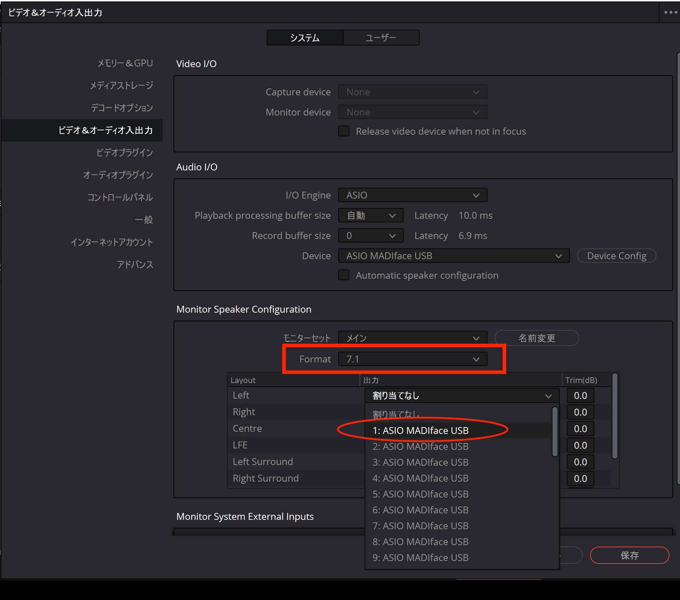Select 5: ASIO MADIface USB from list
The height and width of the screenshot is (600, 680).
click(421, 494)
